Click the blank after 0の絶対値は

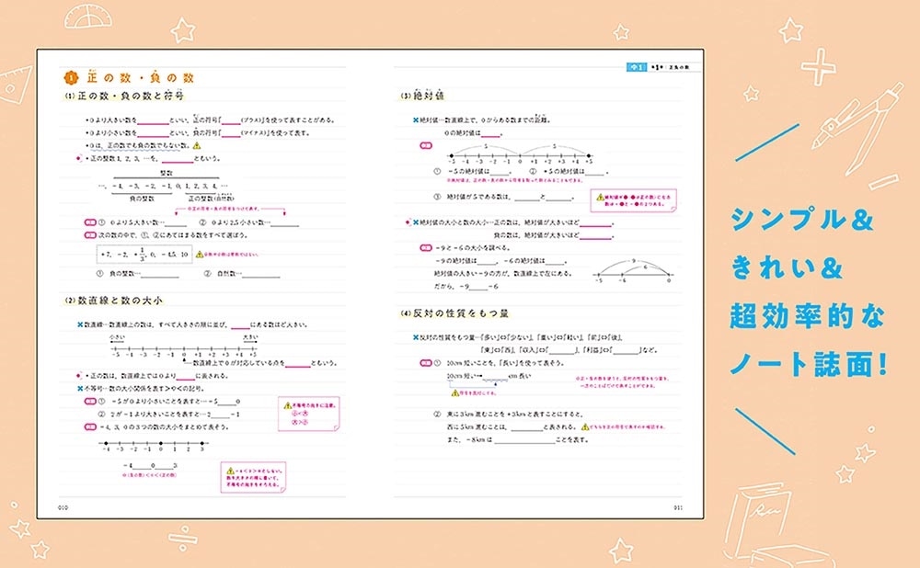[490, 134]
